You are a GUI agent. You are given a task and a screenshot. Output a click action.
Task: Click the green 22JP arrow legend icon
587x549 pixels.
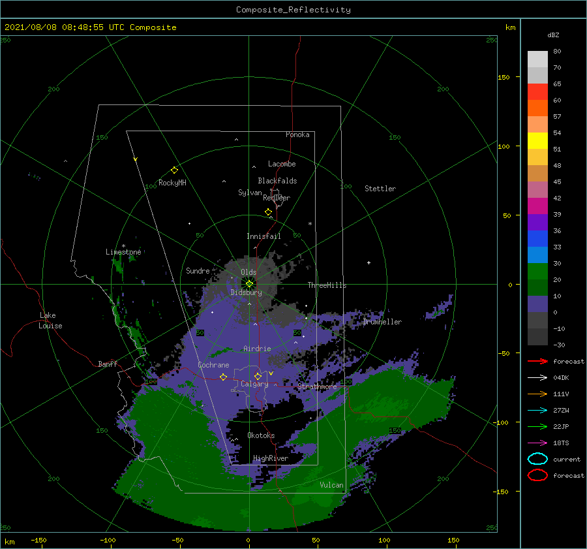pyautogui.click(x=537, y=426)
